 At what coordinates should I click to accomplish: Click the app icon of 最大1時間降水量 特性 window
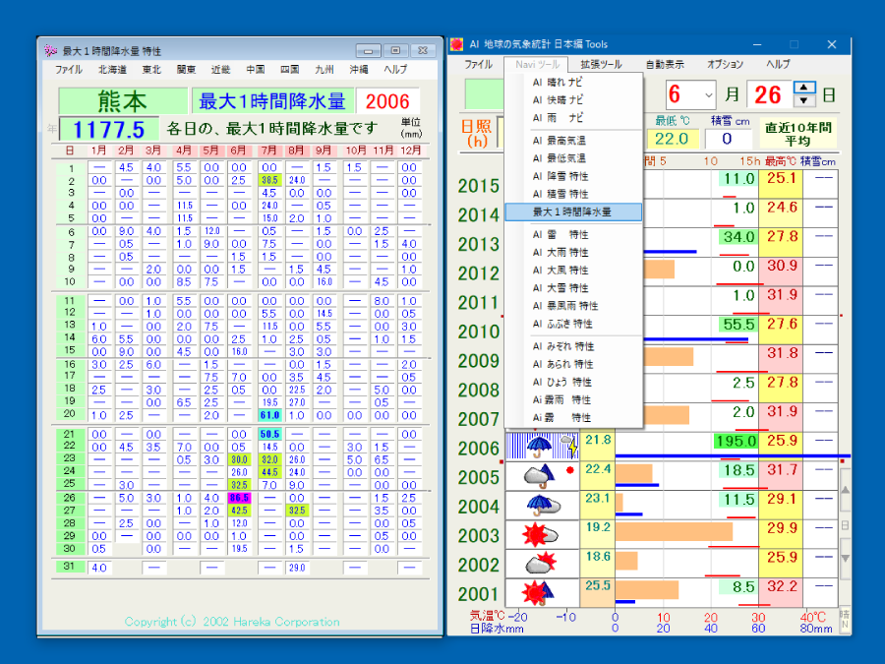tap(50, 51)
